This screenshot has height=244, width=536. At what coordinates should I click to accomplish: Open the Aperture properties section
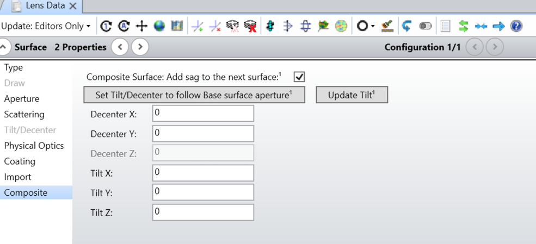tap(22, 98)
